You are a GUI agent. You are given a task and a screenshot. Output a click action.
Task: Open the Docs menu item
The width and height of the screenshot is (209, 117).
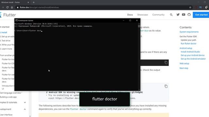point(130,15)
